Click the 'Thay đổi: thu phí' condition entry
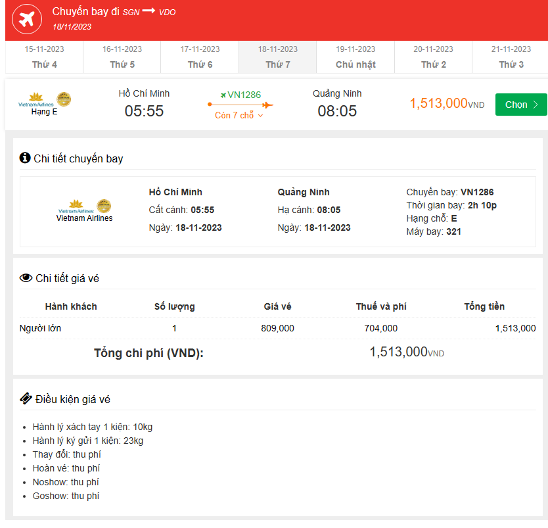 (66, 454)
